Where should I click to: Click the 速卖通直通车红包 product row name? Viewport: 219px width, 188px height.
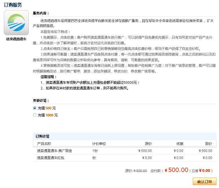pos(51,158)
